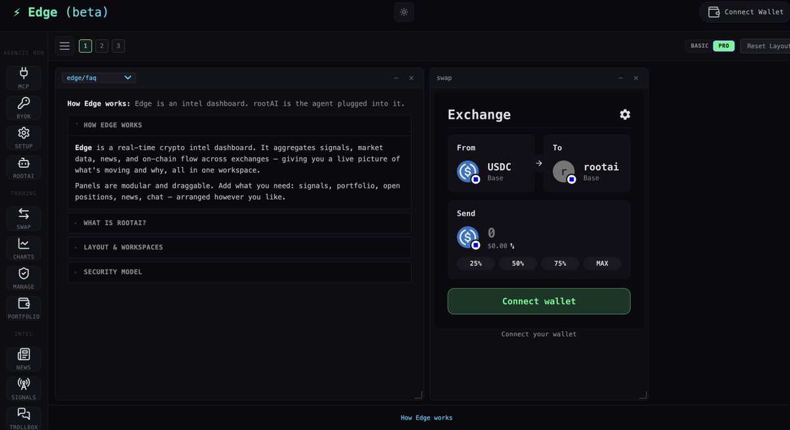790x430 pixels.
Task: Minimize the swap panel
Action: (x=620, y=78)
